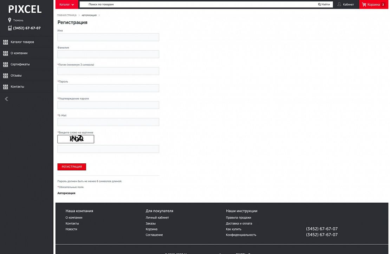390x254 pixels.
Task: Collapse the sidebar with the left chevron
Action: [6, 99]
